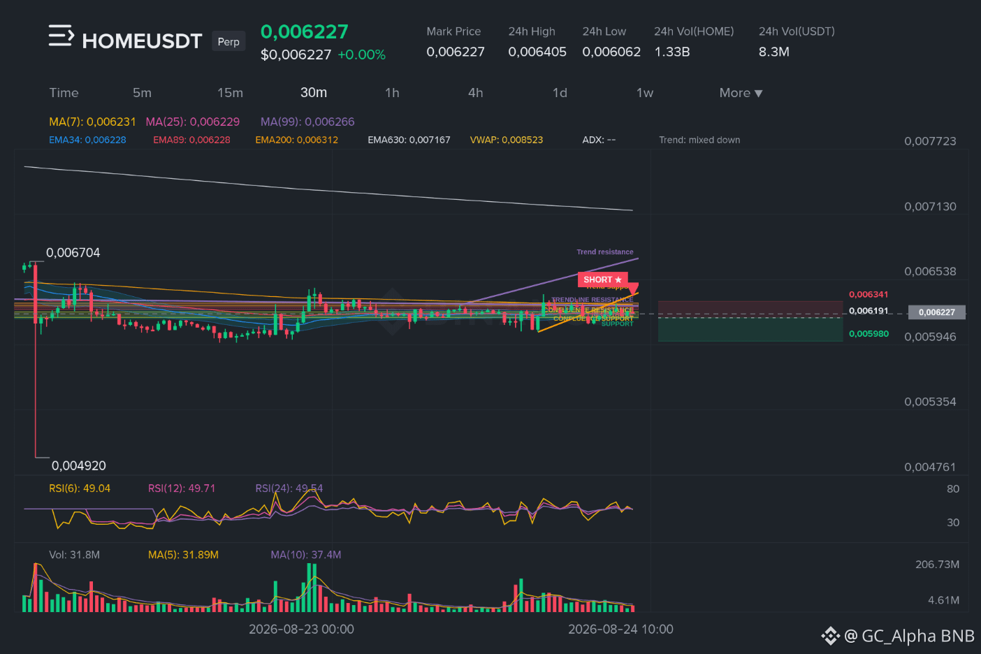Switch to the 15m interval

pyautogui.click(x=230, y=93)
